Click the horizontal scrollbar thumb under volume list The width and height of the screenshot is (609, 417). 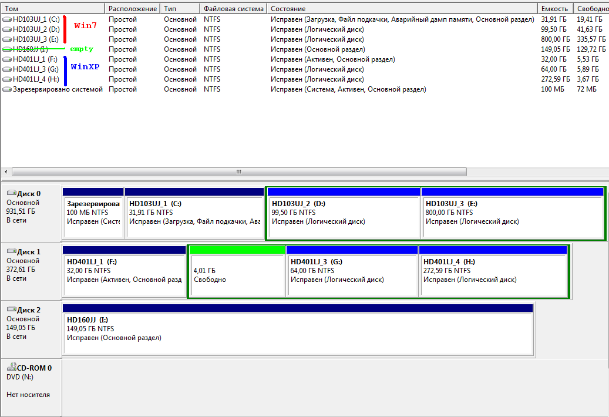tap(239, 172)
